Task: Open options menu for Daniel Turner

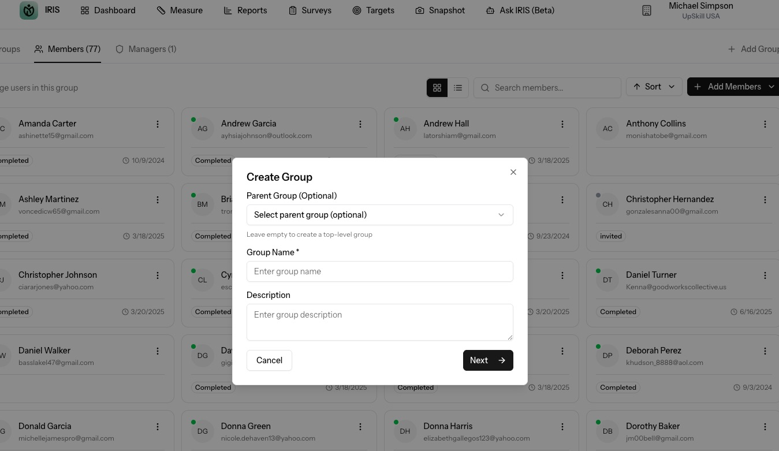Action: pos(765,275)
